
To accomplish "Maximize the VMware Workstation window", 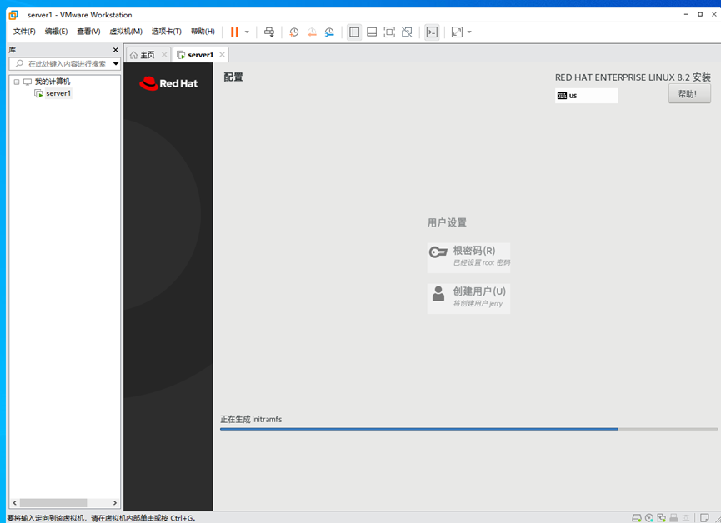I will click(700, 14).
